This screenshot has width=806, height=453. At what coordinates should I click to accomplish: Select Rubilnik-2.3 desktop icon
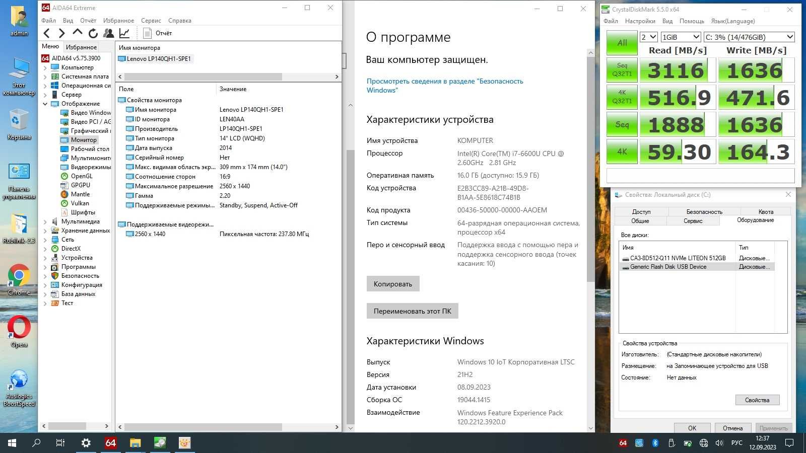(x=19, y=229)
